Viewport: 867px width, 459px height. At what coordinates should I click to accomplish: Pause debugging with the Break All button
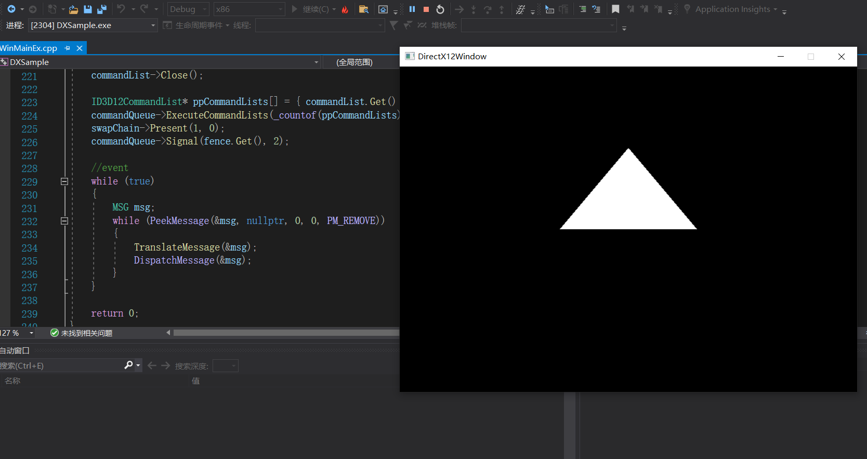[412, 9]
